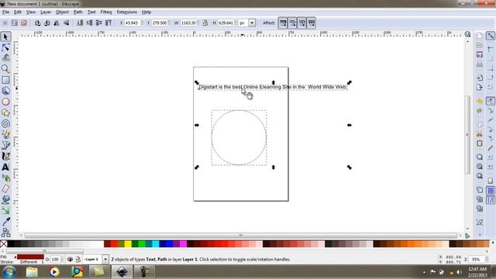Click Undo yellow arrow icon
Screen dimensions: 496x279
pos(480,101)
